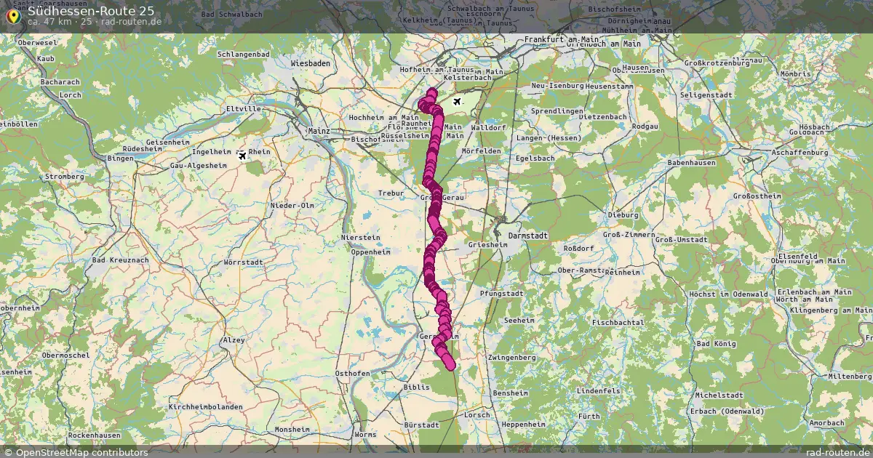Click the Bingen town label
873x458 pixels.
120,158
